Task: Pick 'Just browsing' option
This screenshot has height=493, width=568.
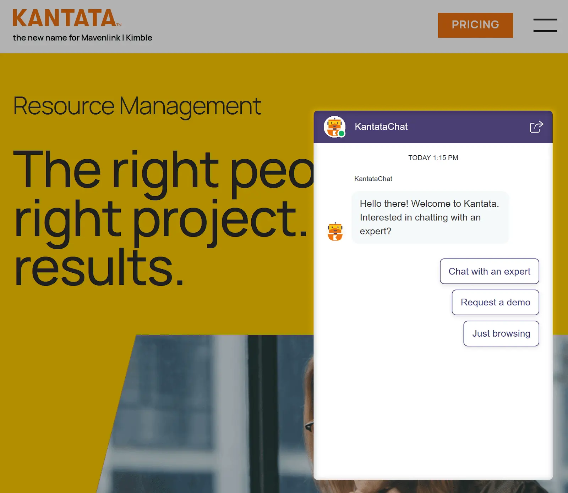Action: pos(501,333)
